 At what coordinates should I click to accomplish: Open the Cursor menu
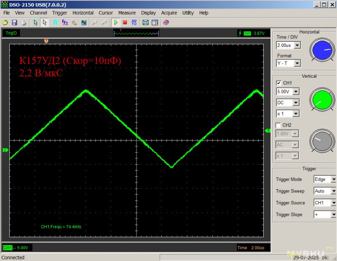point(106,13)
